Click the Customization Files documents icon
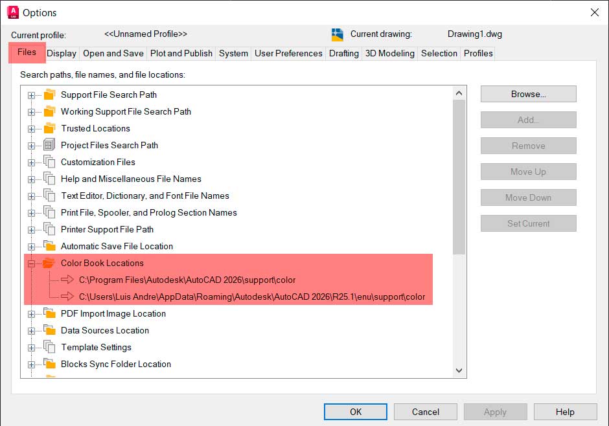 pos(49,162)
